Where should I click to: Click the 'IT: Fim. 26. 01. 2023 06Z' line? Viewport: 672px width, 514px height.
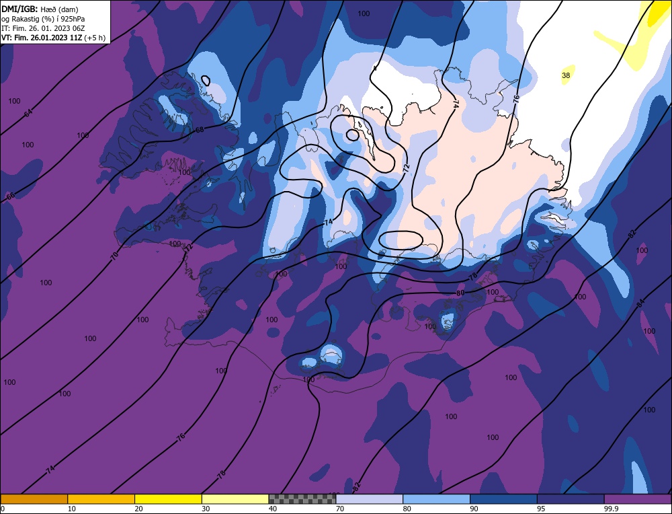(x=43, y=28)
